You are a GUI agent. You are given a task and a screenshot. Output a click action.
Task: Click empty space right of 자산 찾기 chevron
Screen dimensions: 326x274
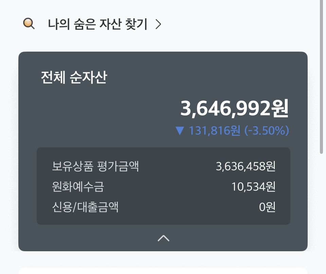(238, 24)
